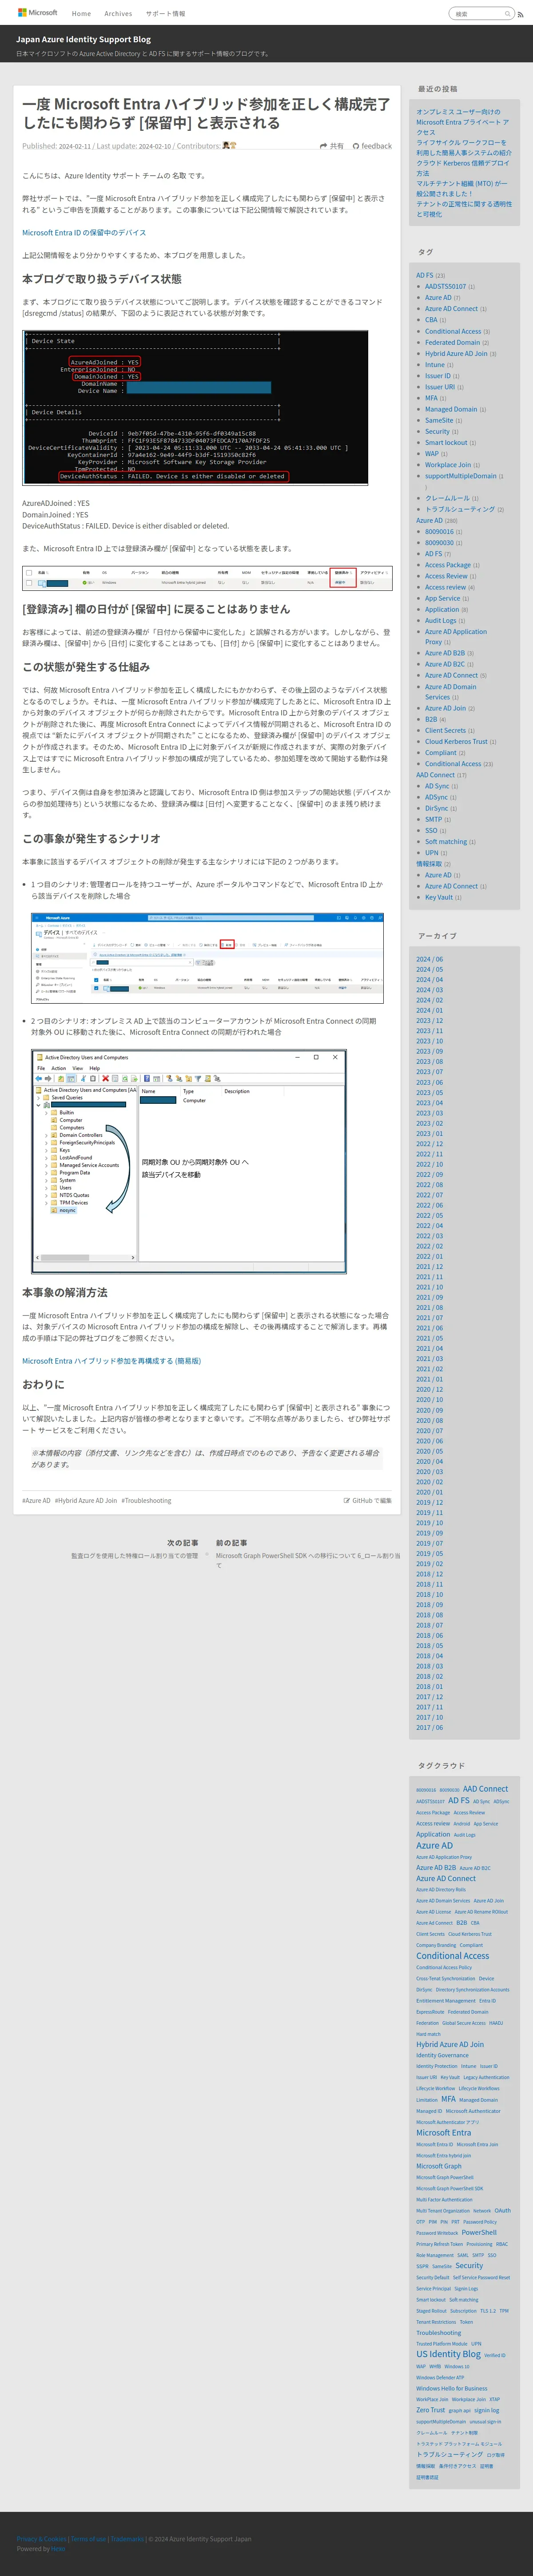Viewport: 533px width, 2576px height.
Task: Open Terms of use in the footer
Action: point(89,2538)
